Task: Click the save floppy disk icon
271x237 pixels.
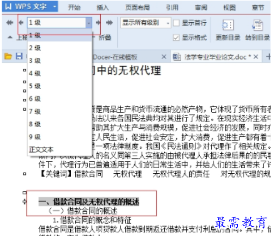Action: point(19,56)
